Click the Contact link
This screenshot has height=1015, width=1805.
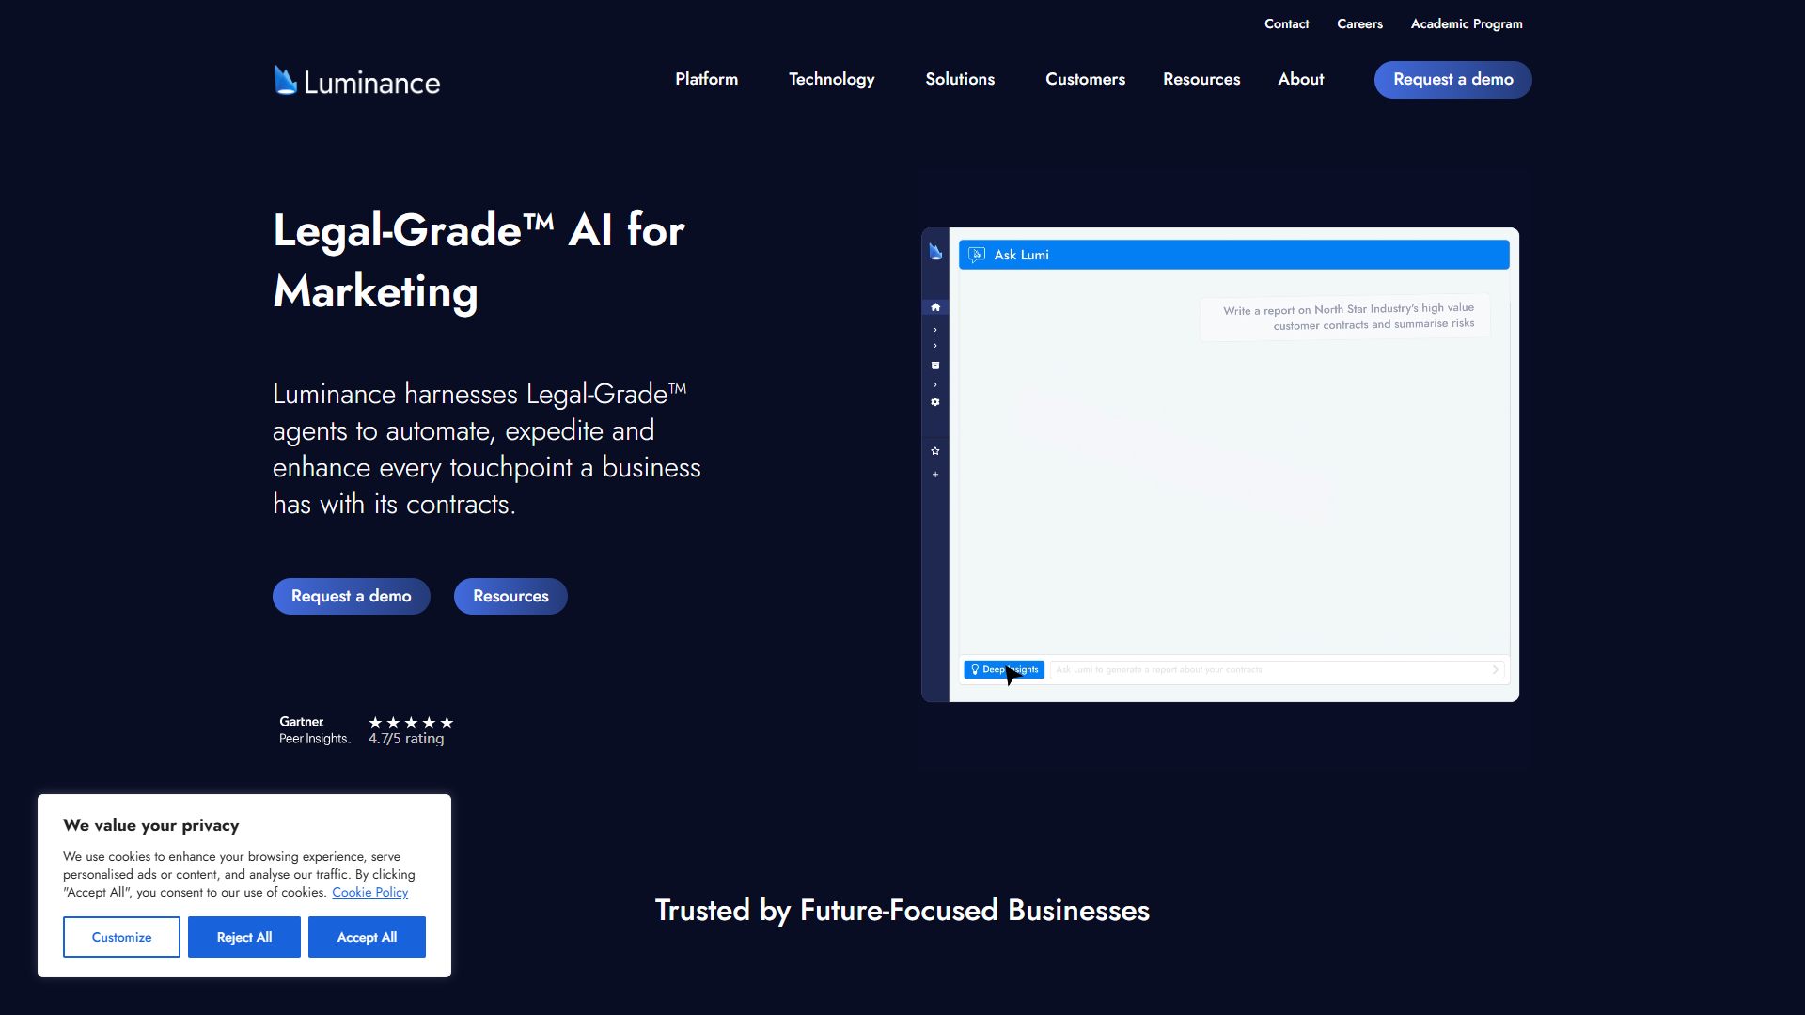click(x=1286, y=23)
